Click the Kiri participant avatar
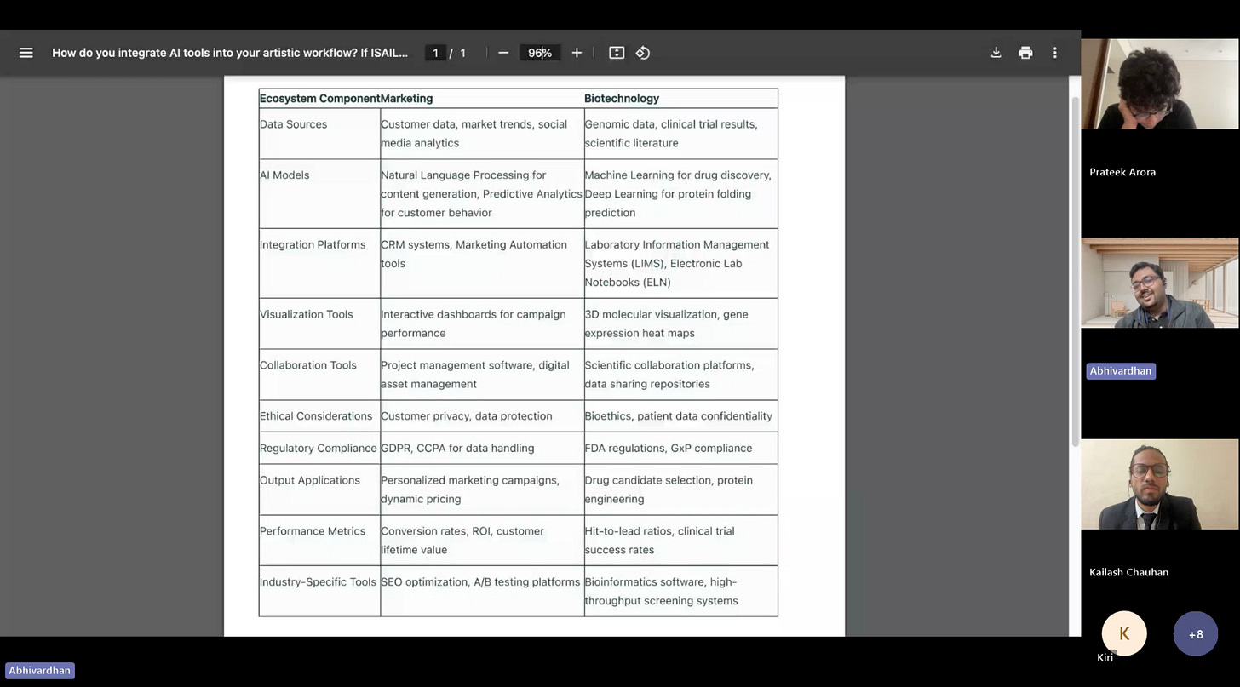Image resolution: width=1240 pixels, height=687 pixels. pyautogui.click(x=1124, y=633)
